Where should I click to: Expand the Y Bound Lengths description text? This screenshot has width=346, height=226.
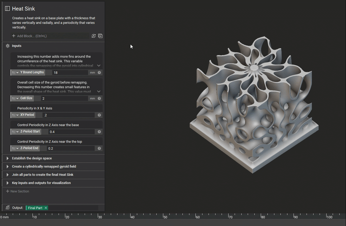click(x=99, y=66)
